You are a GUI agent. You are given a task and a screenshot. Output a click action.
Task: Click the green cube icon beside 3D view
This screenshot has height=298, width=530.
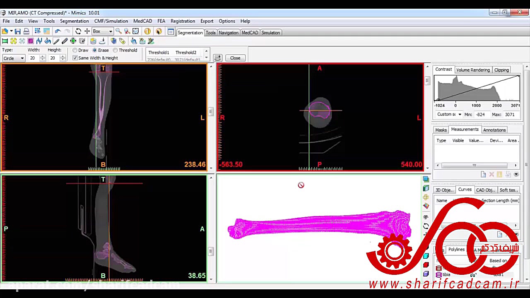click(426, 188)
